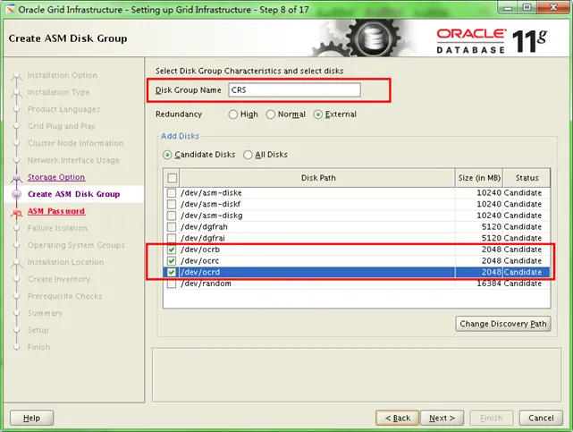Choose the Candidate Disks radio option
This screenshot has width=573, height=432.
coord(167,155)
